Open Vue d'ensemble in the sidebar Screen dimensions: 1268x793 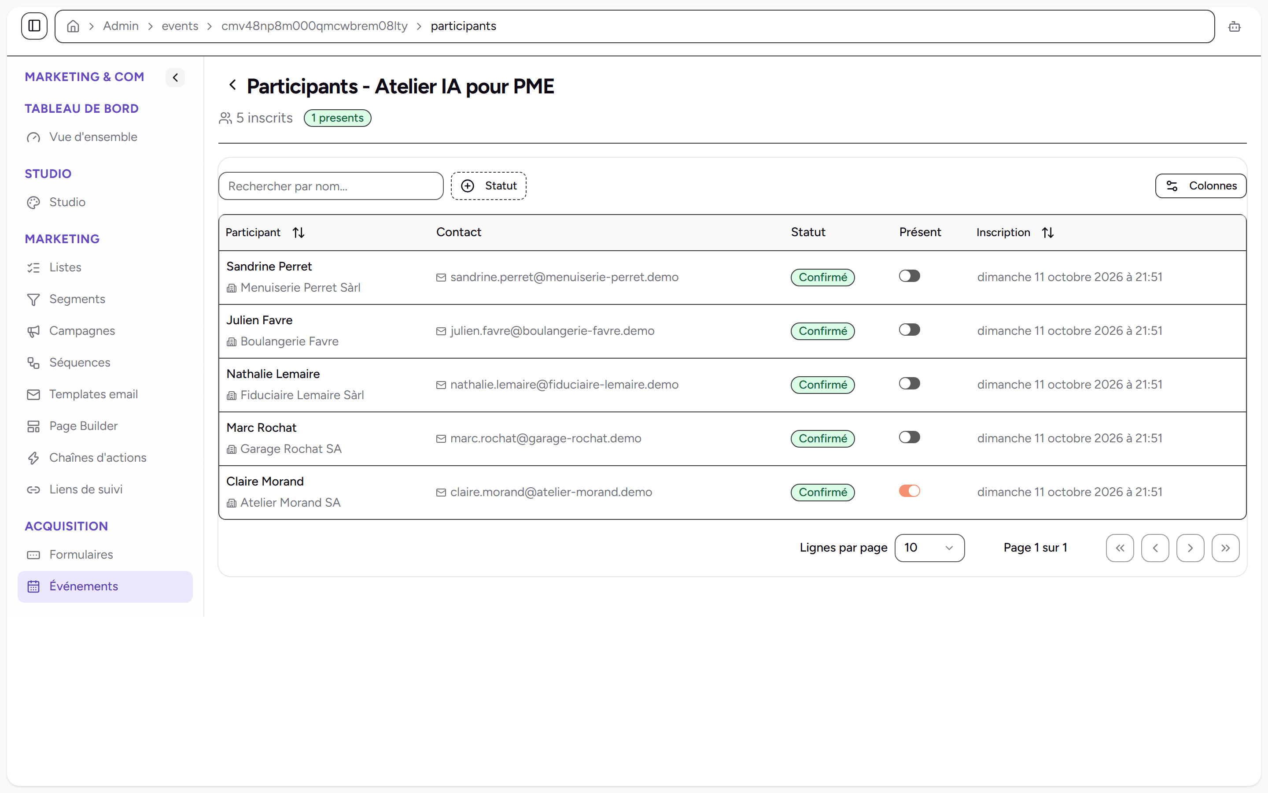point(105,137)
